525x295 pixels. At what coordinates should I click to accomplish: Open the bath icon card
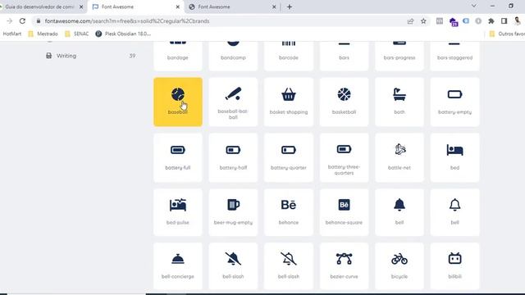point(399,102)
